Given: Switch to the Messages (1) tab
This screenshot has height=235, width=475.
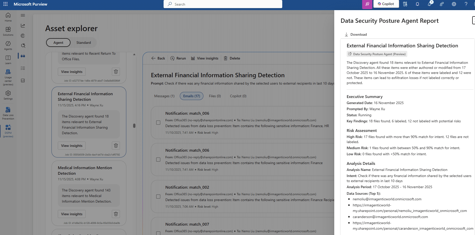Looking at the screenshot, I should click(x=164, y=96).
